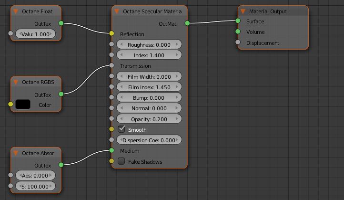Click the Bump input socket
This screenshot has width=344, height=200.
(x=111, y=97)
